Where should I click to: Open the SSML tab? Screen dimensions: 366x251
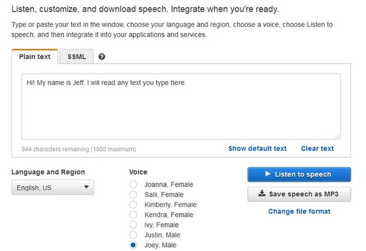point(76,57)
